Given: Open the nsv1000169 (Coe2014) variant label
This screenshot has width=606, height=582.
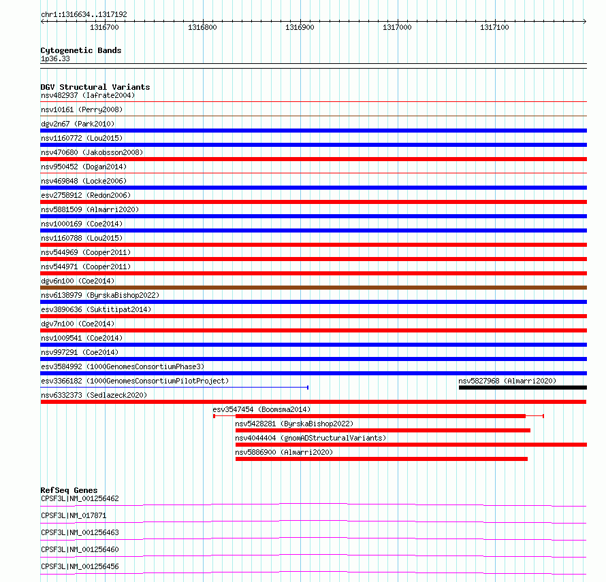Looking at the screenshot, I should 82,224.
